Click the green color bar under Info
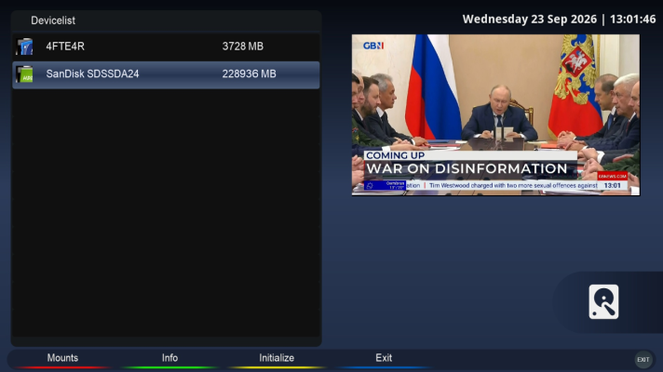 pyautogui.click(x=169, y=367)
